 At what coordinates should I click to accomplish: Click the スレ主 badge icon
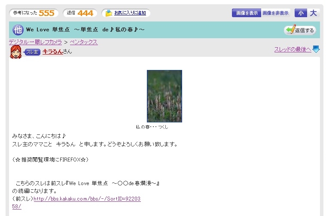pos(32,52)
